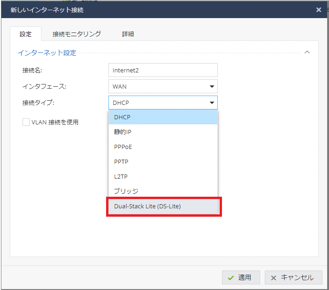Click the 接続タイプ dropdown arrow
The height and width of the screenshot is (290, 329).
(212, 103)
